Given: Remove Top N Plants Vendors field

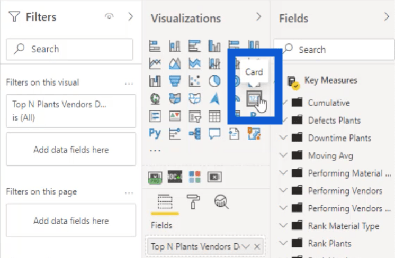Looking at the screenshot, I should [x=257, y=247].
